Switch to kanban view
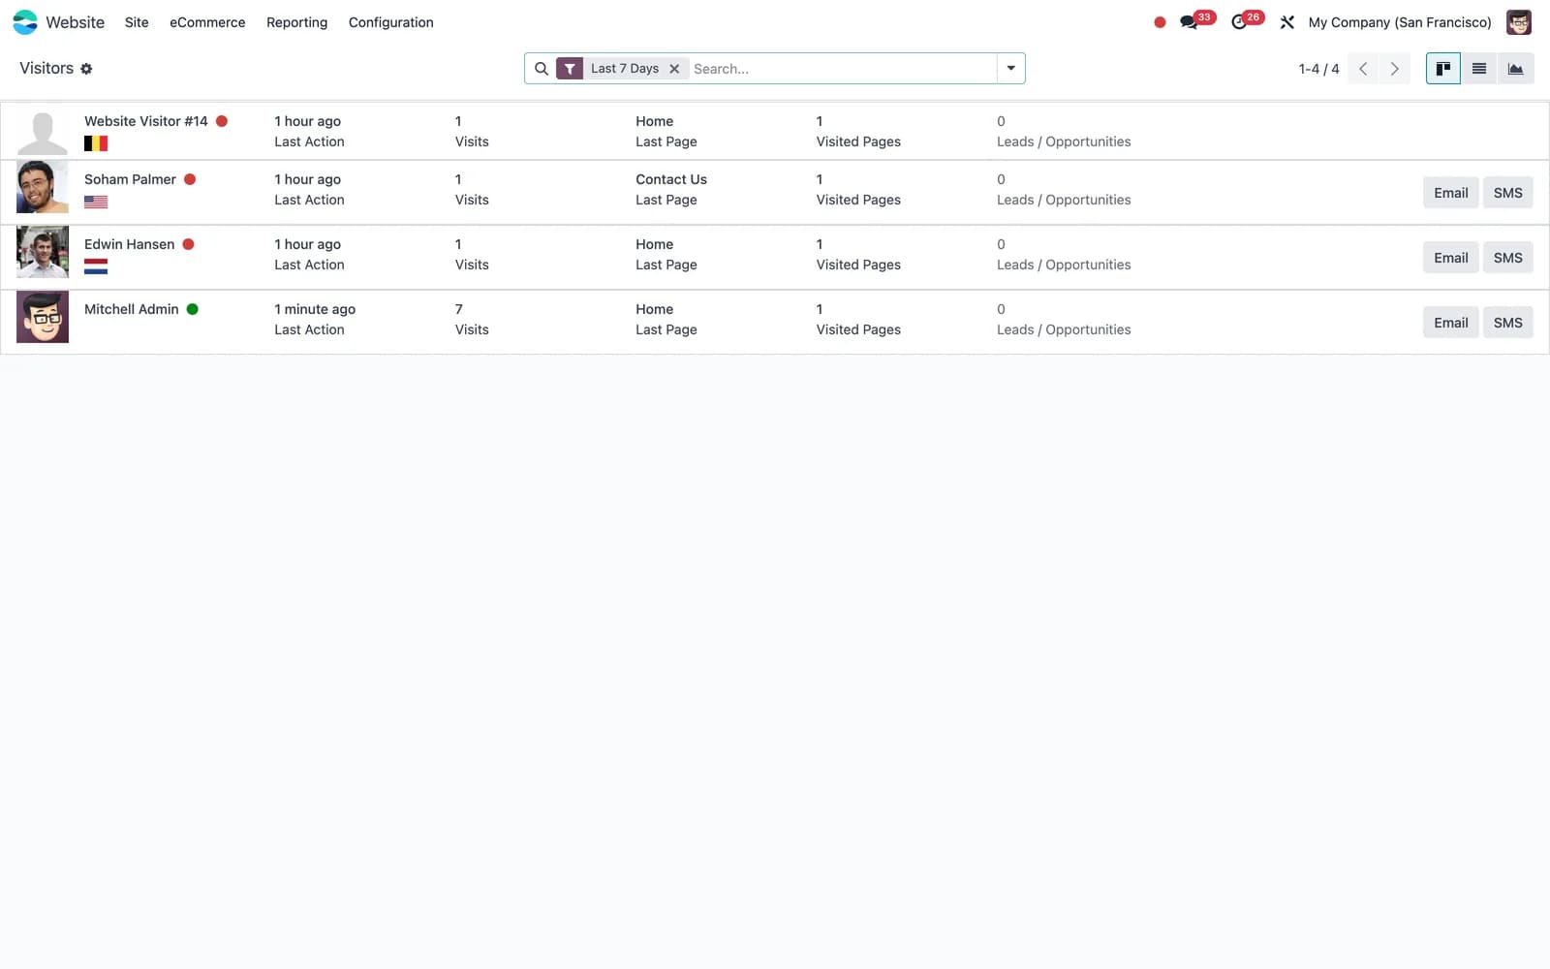The image size is (1550, 969). [x=1443, y=69]
